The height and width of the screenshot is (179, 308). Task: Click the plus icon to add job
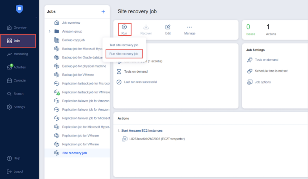pyautogui.click(x=103, y=12)
